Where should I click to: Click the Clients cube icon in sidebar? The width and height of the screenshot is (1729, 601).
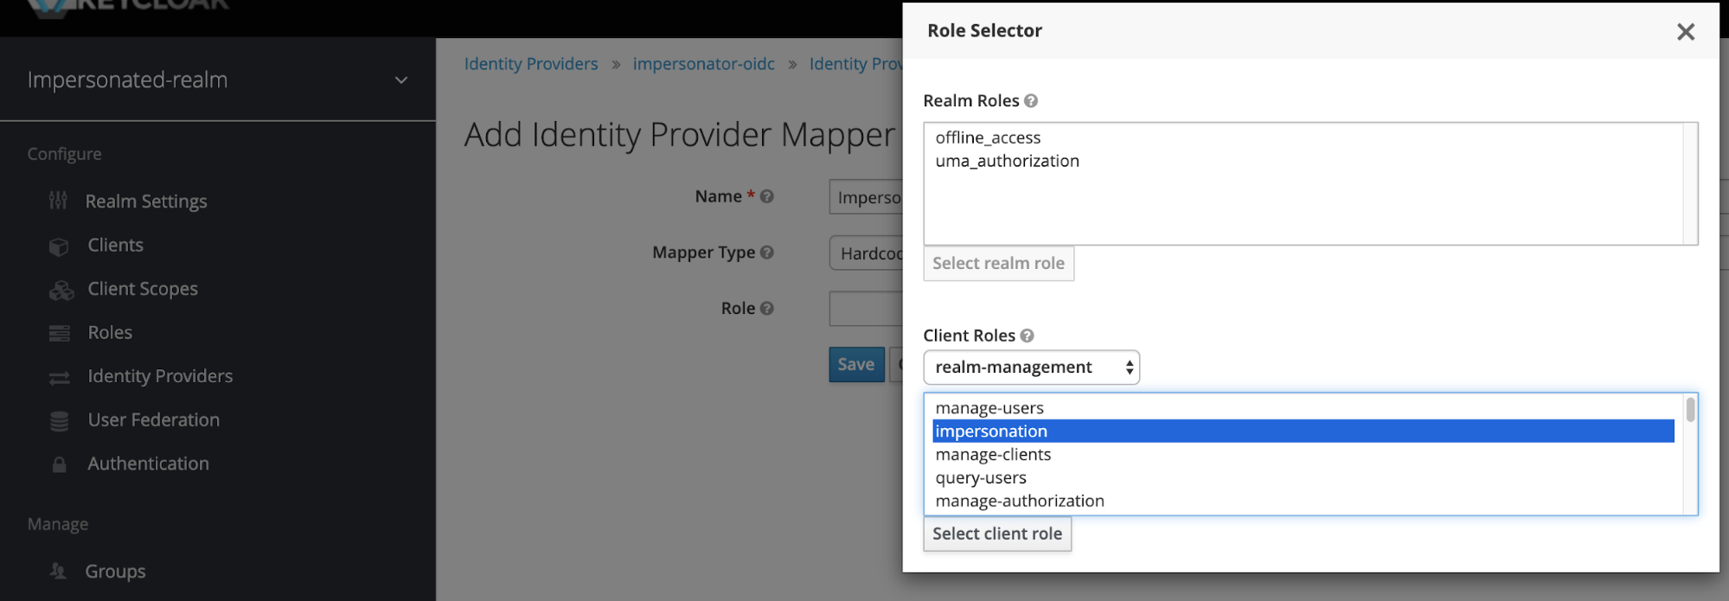(59, 246)
